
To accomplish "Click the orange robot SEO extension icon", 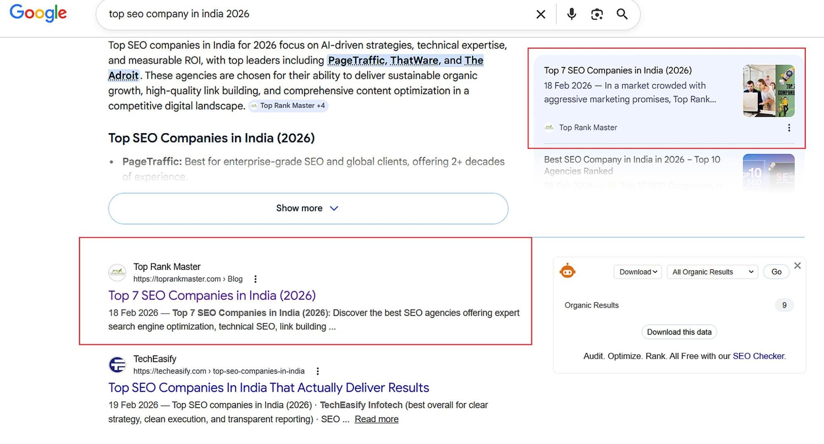I will 568,272.
